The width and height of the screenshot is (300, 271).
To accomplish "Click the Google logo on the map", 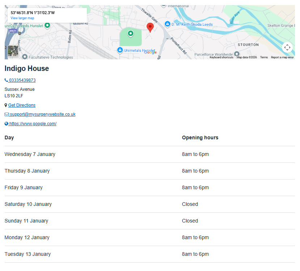I will pyautogui.click(x=151, y=52).
